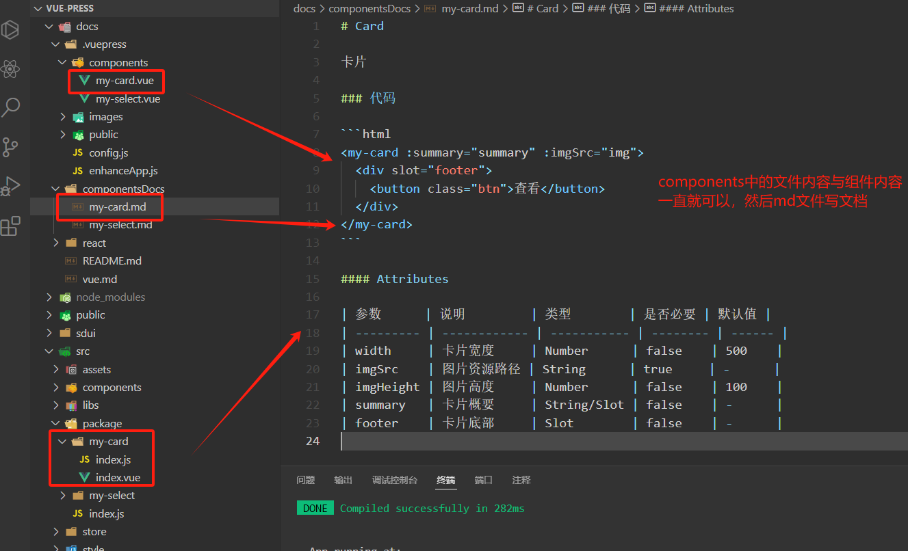Switch to the 端口 panel tab
Screen dimensions: 908x551
click(x=484, y=480)
